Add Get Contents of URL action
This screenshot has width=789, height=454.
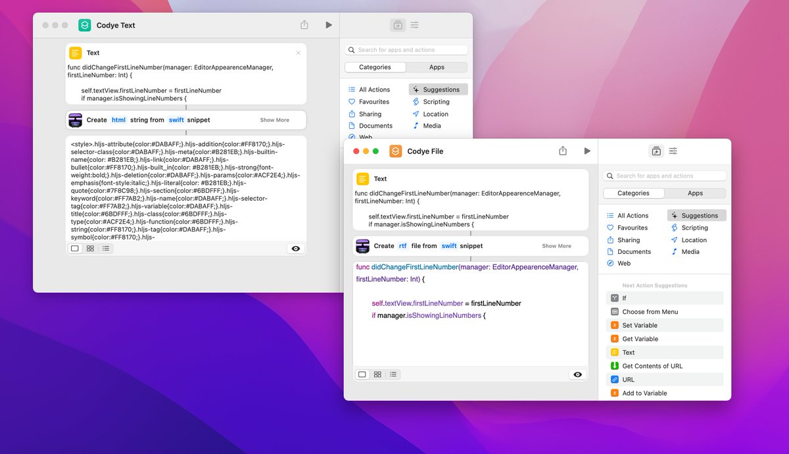(x=665, y=366)
